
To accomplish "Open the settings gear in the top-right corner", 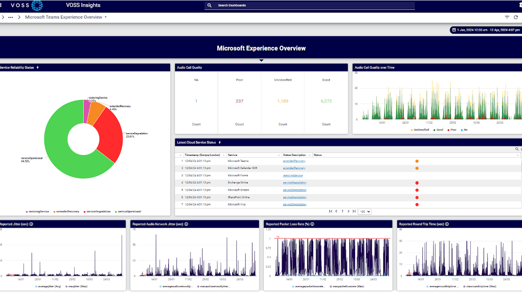I will pos(520,5).
